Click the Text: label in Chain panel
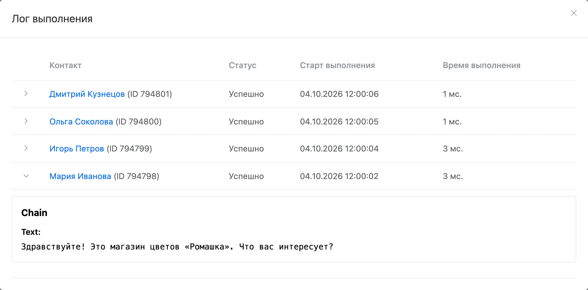588x290 pixels. click(x=31, y=232)
